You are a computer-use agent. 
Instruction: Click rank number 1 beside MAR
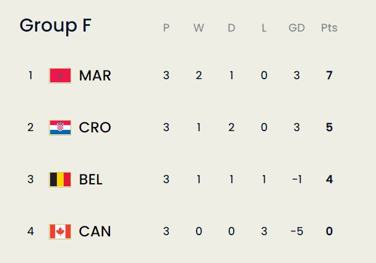click(x=30, y=75)
